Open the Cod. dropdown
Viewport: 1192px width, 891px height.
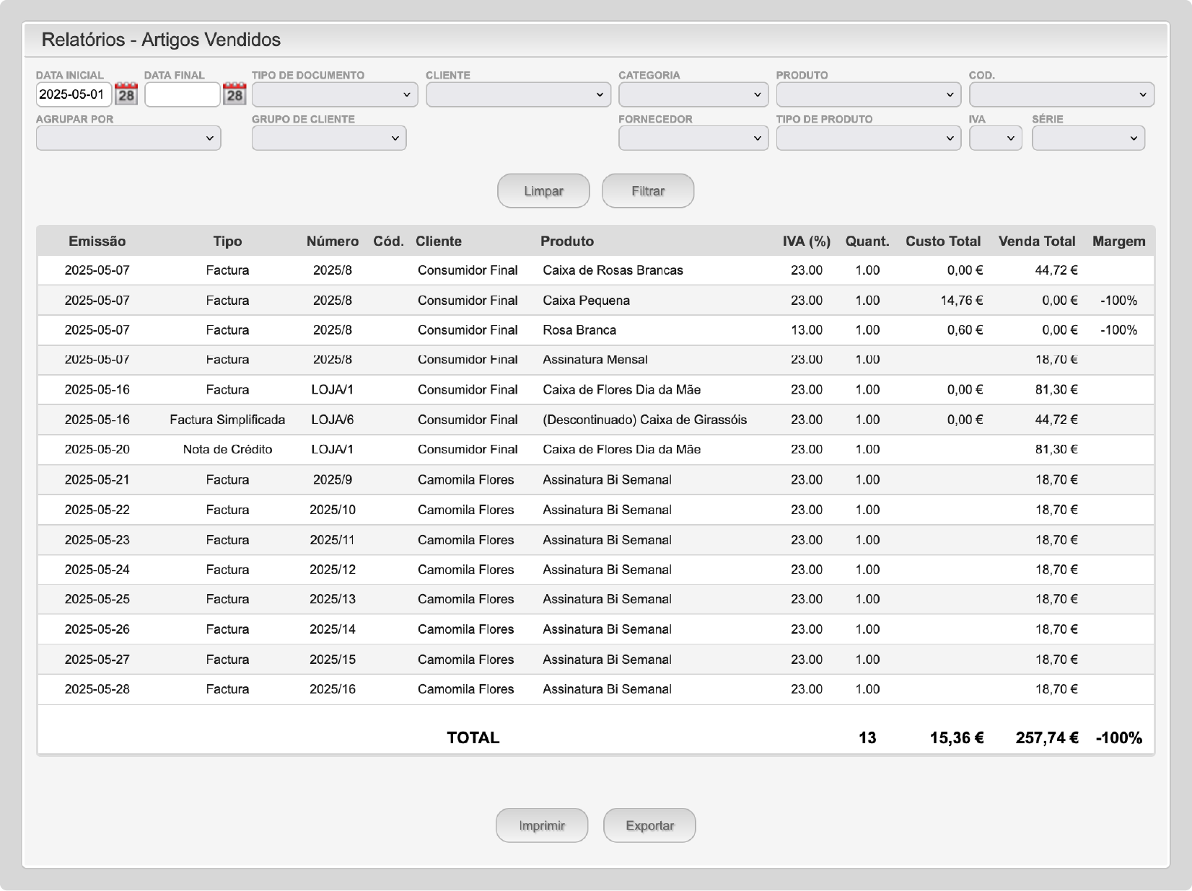[1061, 94]
